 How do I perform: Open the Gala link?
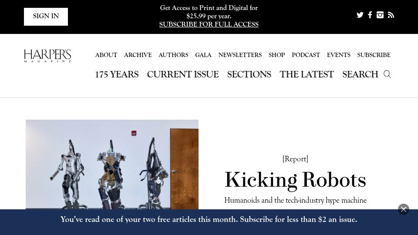[x=203, y=55]
